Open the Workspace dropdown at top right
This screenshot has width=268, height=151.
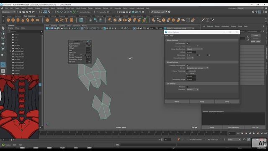point(251,8)
